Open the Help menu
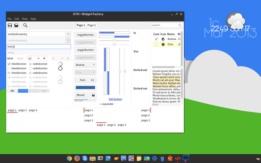The width and height of the screenshot is (261, 163). 33,19
